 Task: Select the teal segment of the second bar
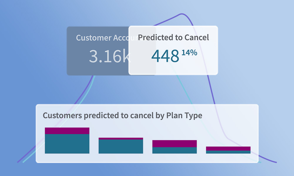[121, 146]
